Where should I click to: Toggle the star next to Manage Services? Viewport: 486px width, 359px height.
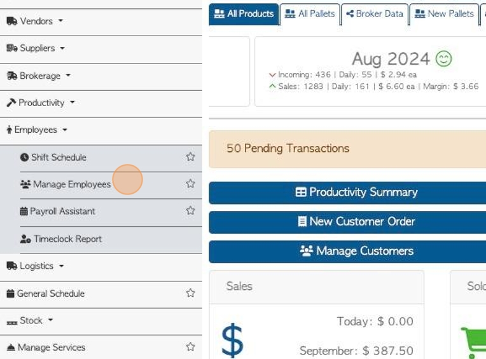pos(190,347)
